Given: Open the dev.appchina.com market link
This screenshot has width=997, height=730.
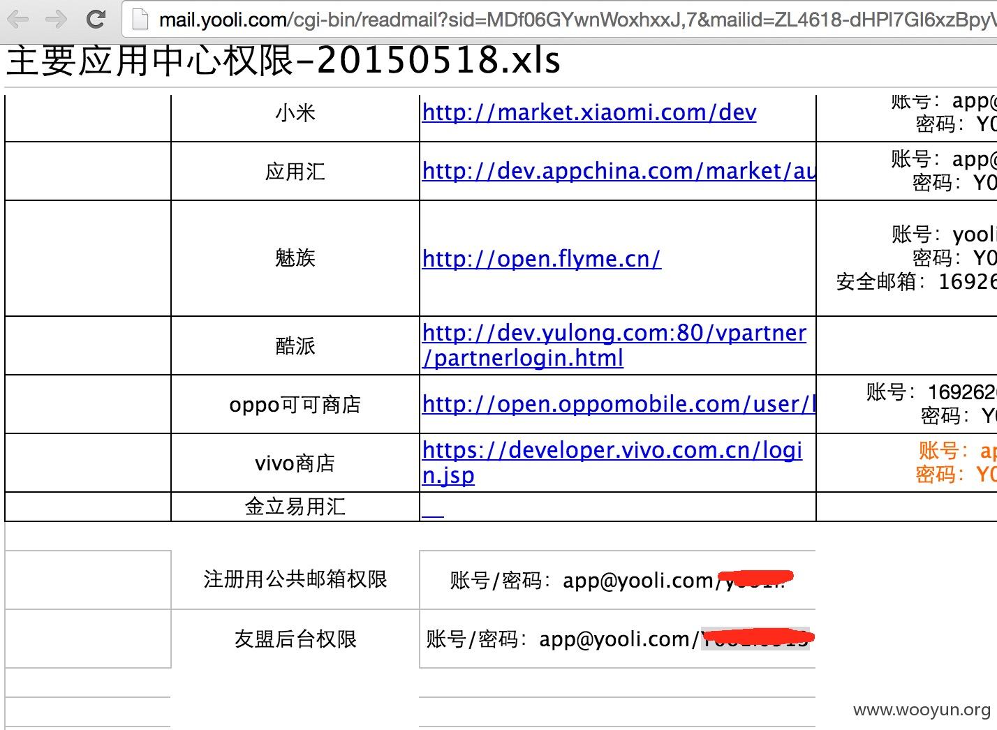Looking at the screenshot, I should click(619, 171).
